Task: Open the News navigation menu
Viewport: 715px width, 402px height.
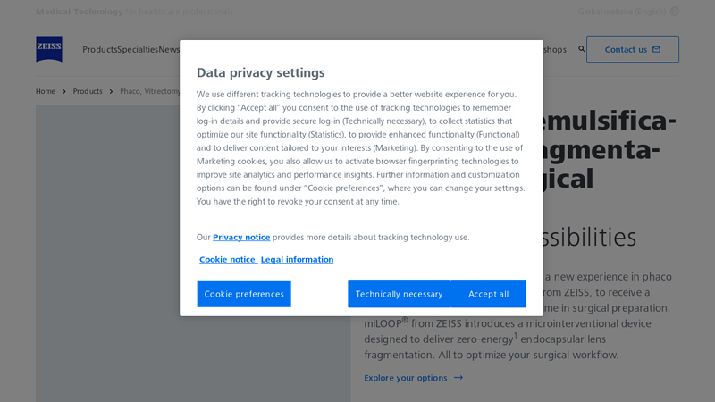Action: (x=169, y=50)
